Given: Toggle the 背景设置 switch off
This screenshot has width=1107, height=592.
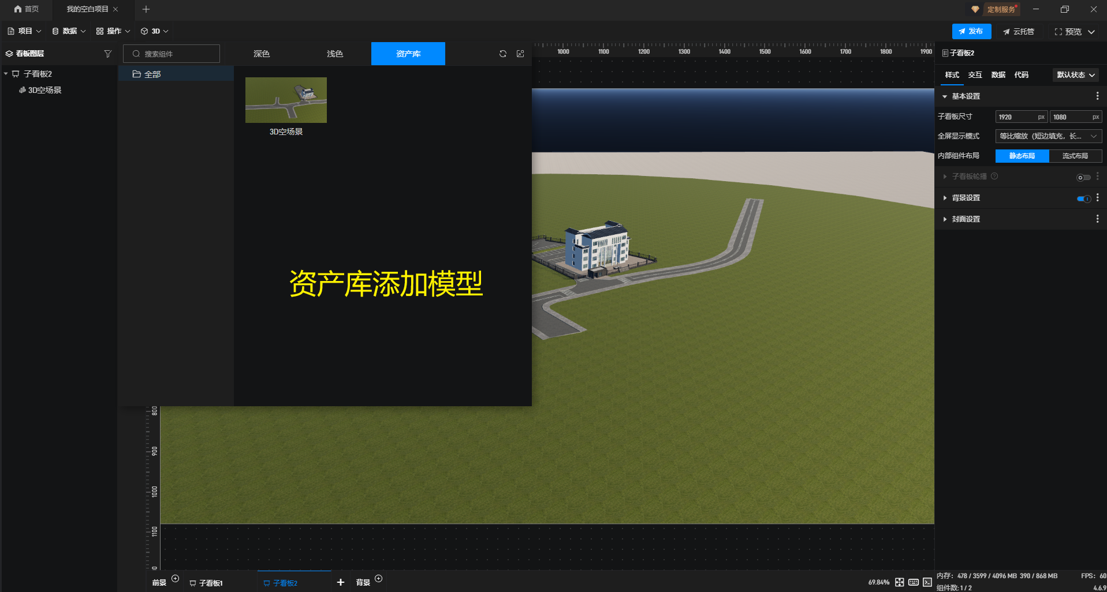Looking at the screenshot, I should tap(1083, 198).
